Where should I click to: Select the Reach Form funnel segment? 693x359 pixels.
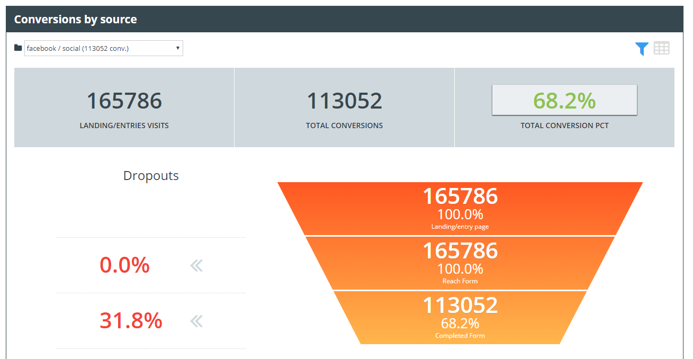coord(460,263)
